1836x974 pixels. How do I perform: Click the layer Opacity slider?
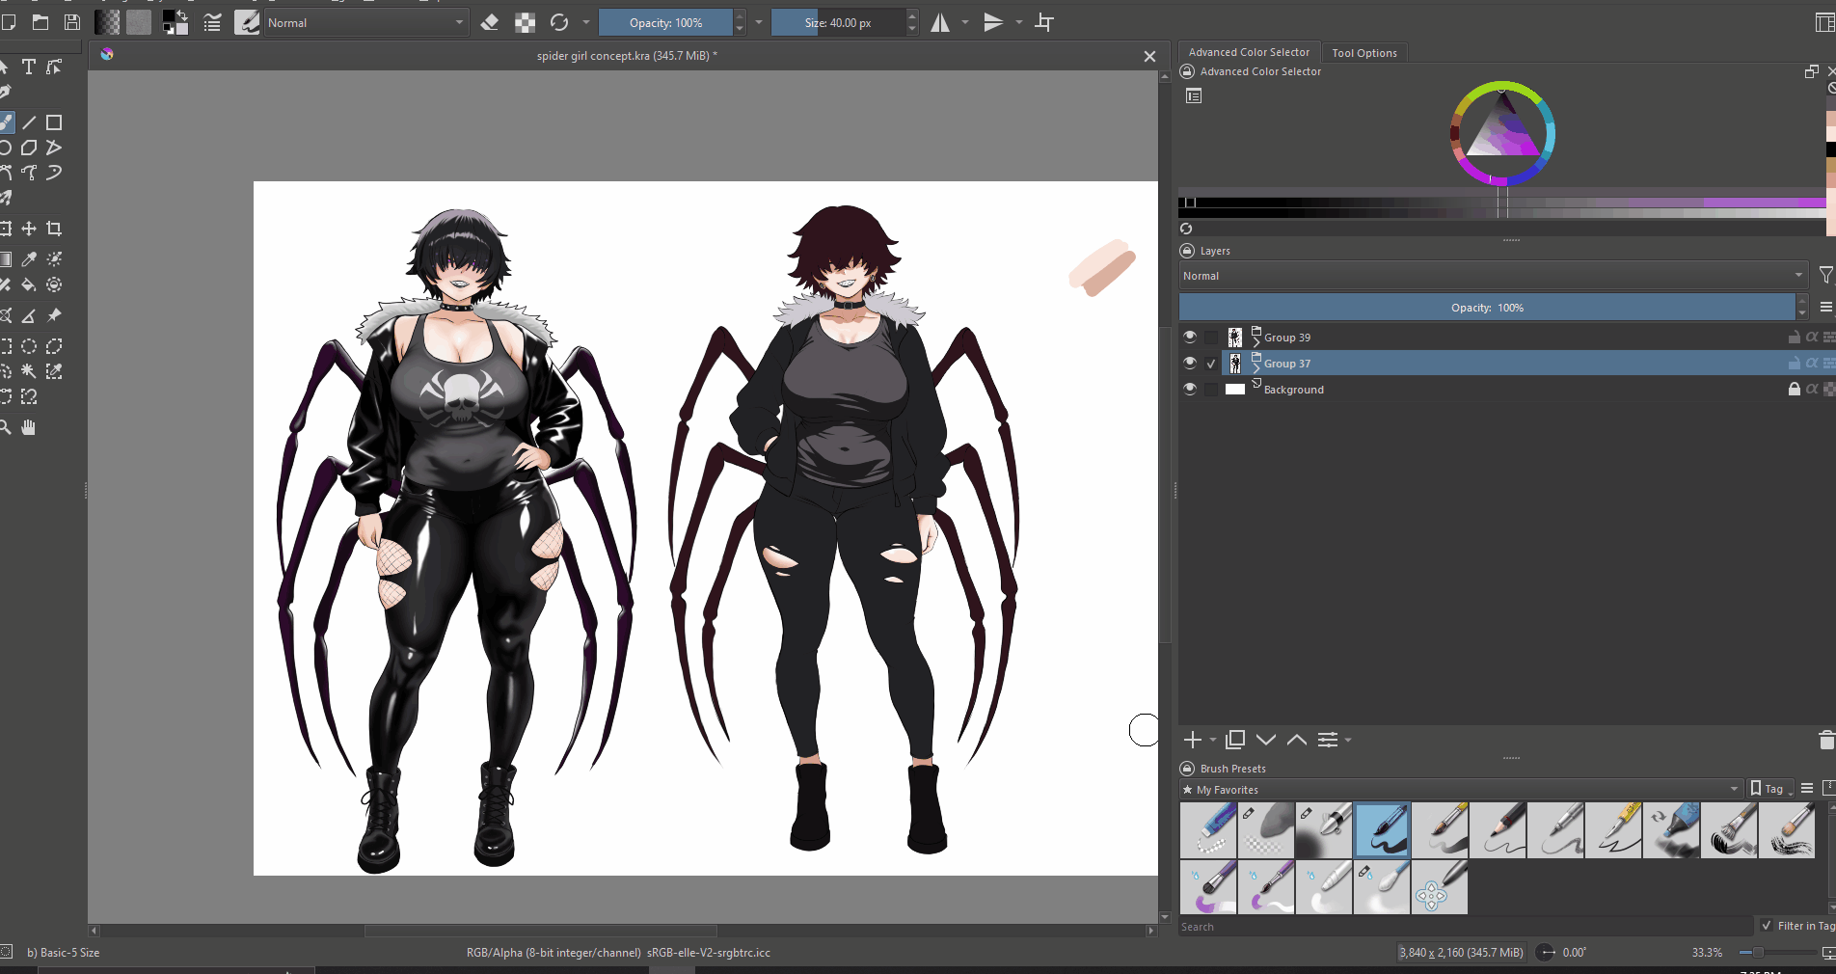[x=1486, y=308]
